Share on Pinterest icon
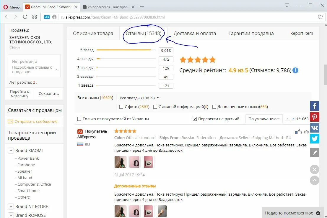The width and height of the screenshot is (327, 218). [315, 117]
